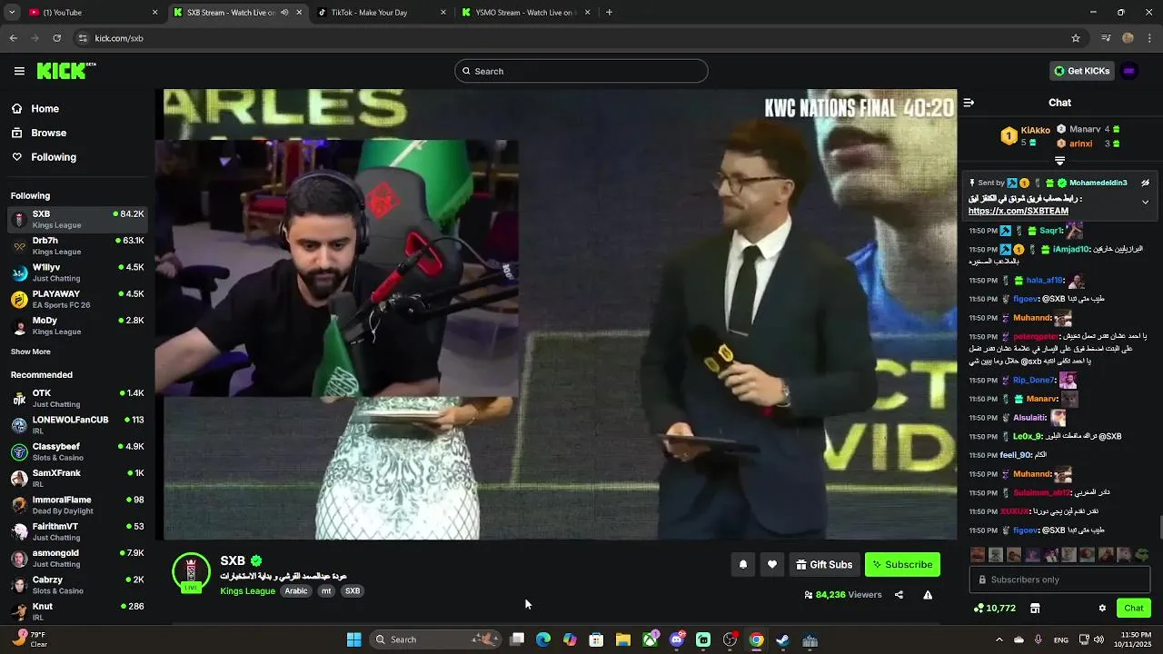Open Steam from the taskbar
The height and width of the screenshot is (654, 1163).
(782, 639)
